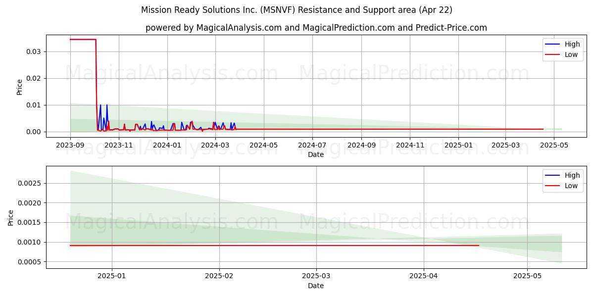Click the 2025-01 tick label in top chart
This screenshot has height=297, width=594.
pos(458,145)
